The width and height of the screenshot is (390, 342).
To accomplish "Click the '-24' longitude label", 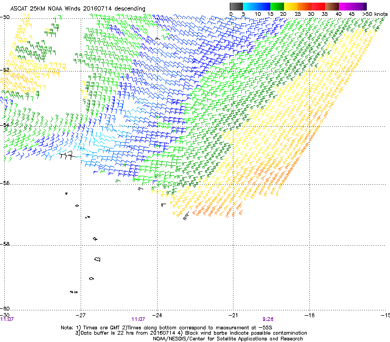I will pyautogui.click(x=157, y=315).
